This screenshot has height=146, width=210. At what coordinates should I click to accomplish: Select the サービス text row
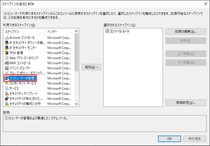coord(14,89)
